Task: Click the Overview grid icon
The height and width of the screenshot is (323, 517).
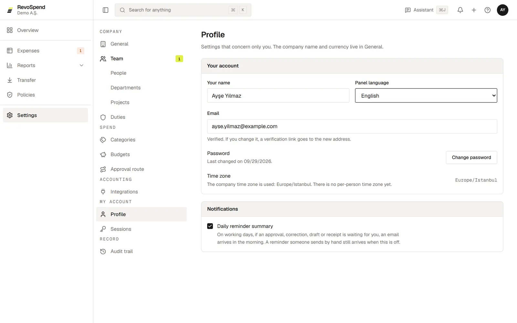Action: pyautogui.click(x=10, y=30)
